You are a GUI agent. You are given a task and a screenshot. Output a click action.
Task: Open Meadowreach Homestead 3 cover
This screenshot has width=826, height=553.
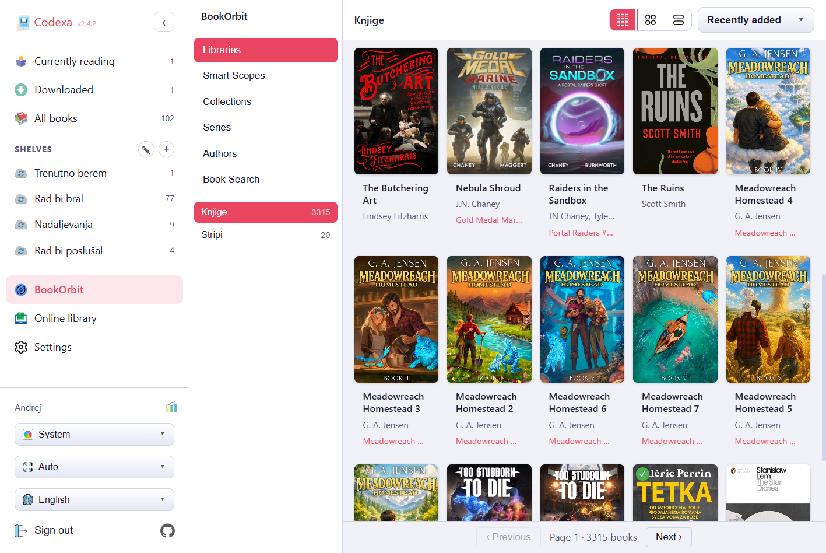(396, 319)
